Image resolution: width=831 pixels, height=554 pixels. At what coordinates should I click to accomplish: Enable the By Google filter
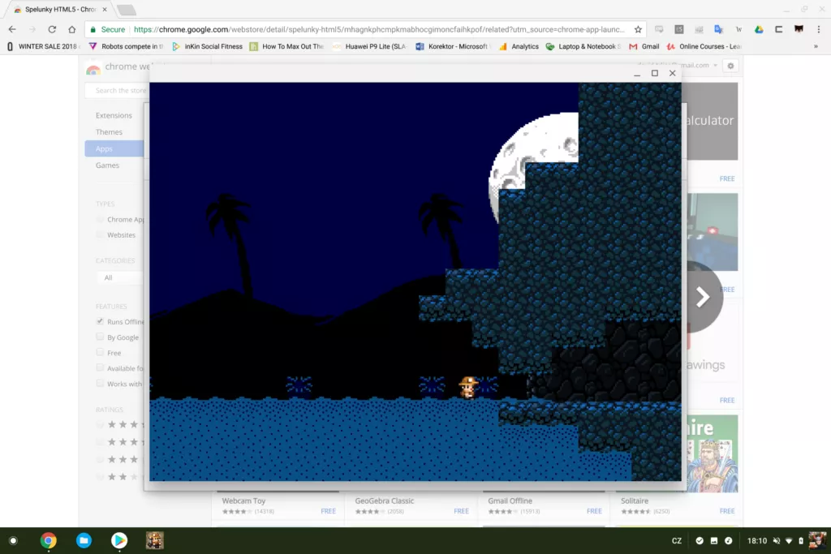tap(100, 337)
